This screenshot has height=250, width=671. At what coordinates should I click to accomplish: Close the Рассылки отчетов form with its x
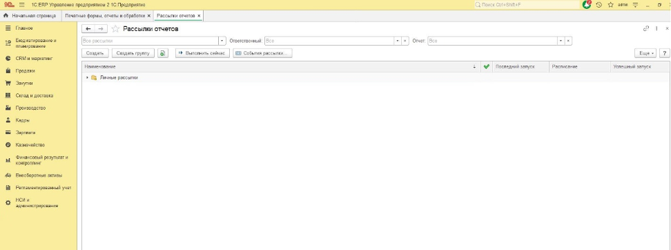(667, 28)
